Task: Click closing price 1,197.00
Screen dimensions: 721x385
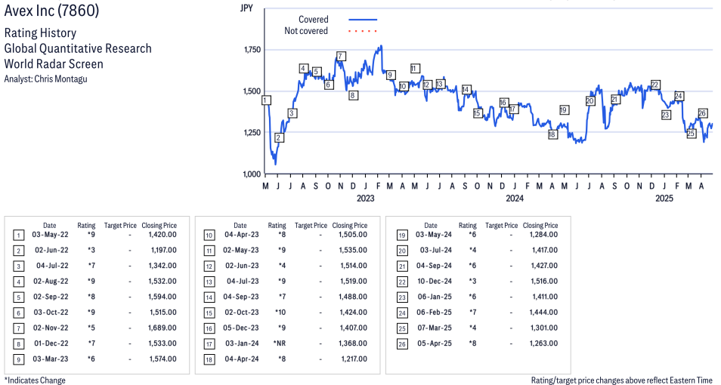Action: coord(164,251)
